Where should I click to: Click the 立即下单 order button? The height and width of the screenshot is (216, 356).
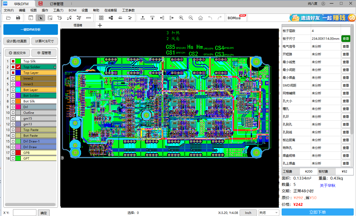(318, 212)
